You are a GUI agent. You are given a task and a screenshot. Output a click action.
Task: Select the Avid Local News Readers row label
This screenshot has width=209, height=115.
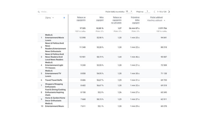[x=54, y=57]
